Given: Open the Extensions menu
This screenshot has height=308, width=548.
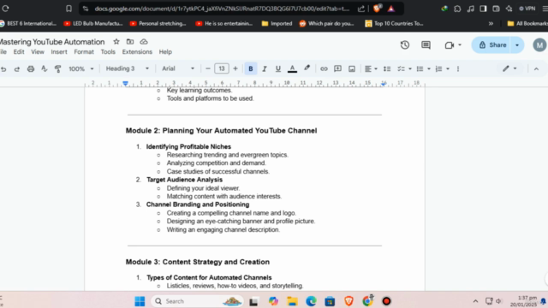Looking at the screenshot, I should pyautogui.click(x=137, y=51).
